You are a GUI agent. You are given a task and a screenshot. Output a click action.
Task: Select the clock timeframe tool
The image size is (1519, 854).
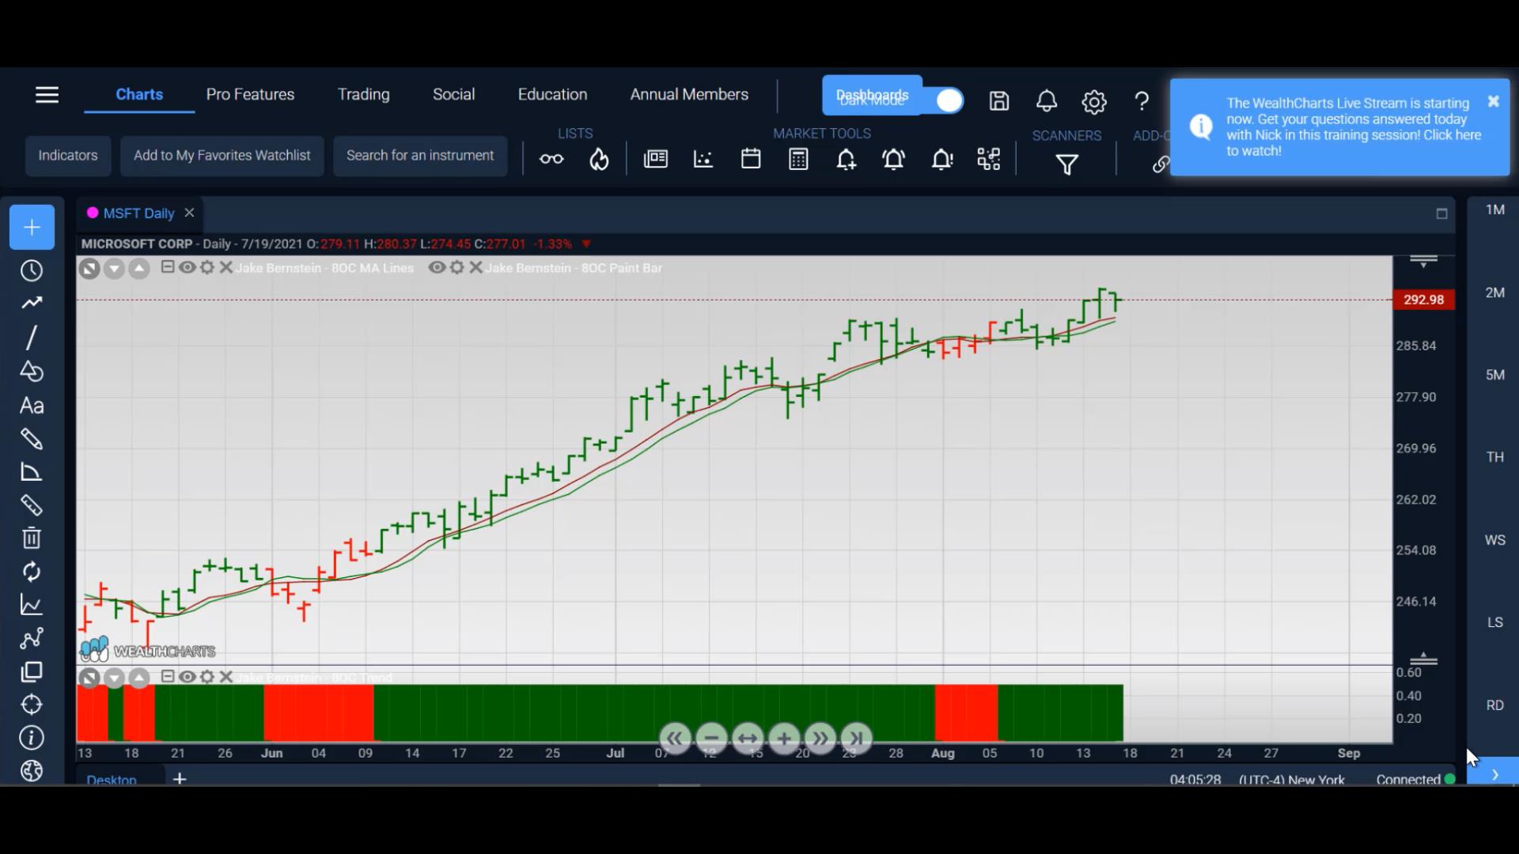(x=32, y=270)
